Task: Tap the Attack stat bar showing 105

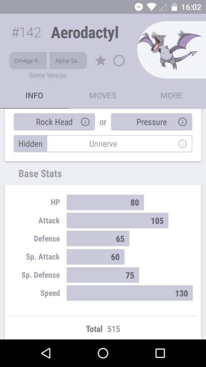Action: coord(117,220)
